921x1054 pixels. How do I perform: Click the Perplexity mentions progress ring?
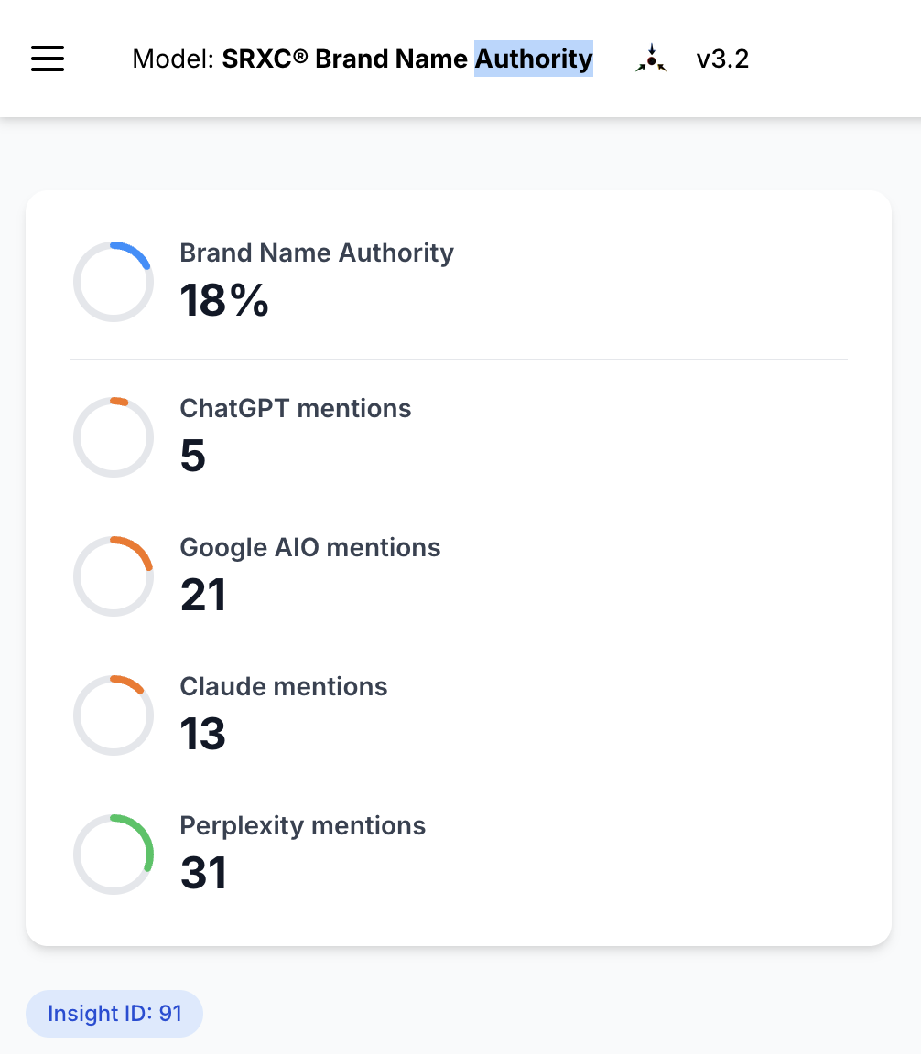(x=114, y=855)
